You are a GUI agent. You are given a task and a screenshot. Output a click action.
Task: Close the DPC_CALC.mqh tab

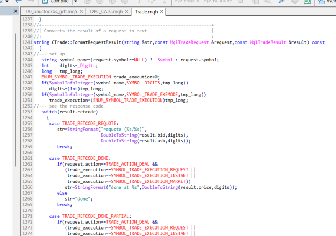pos(127,12)
